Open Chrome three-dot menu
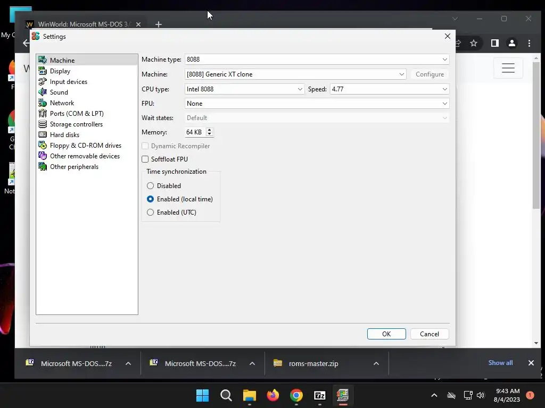Image resolution: width=545 pixels, height=408 pixels. point(529,44)
